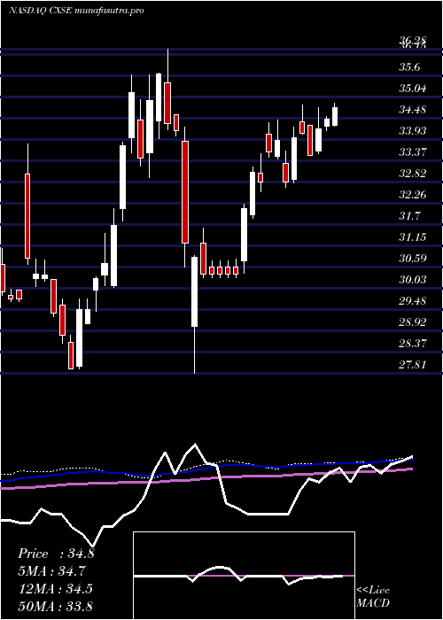
Task: Click the 30.03 price axis label
Action: point(413,281)
